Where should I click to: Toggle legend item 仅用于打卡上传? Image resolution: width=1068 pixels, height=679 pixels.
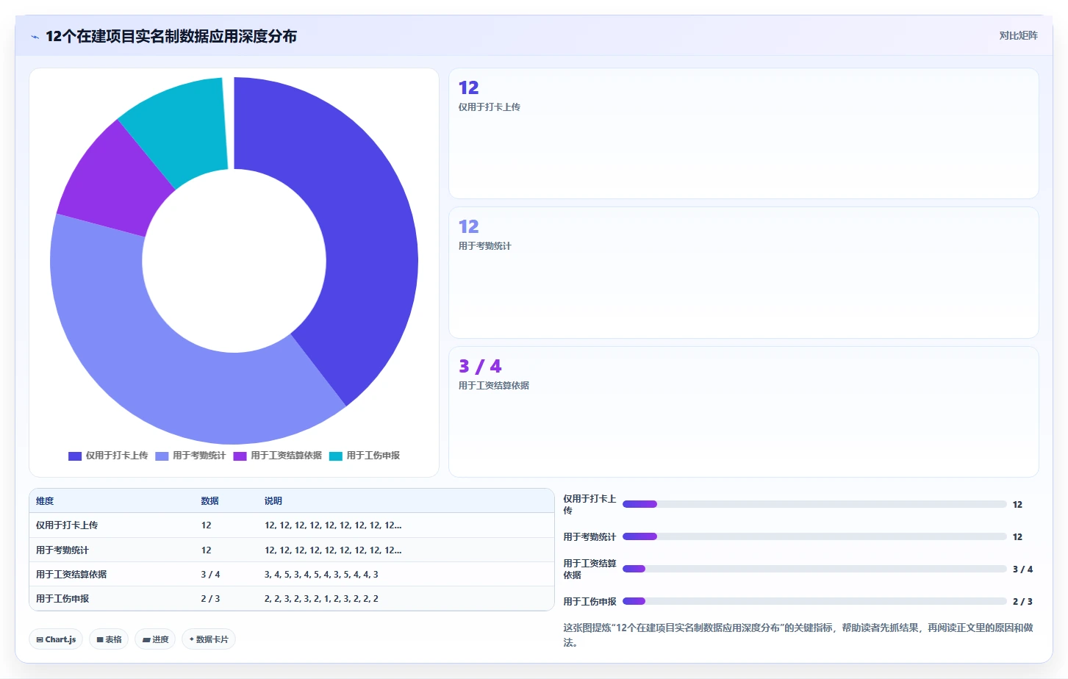coord(108,456)
